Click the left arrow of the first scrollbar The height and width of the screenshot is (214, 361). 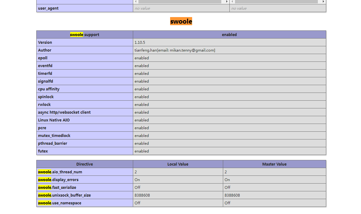[136, 2]
